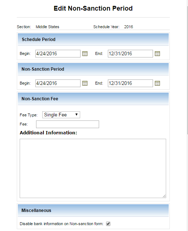
Task: Click the Disable bank information label text
Action: click(x=62, y=224)
